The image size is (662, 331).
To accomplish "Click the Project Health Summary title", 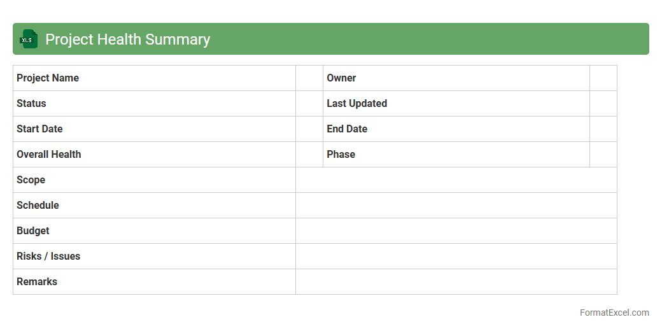I will click(x=127, y=39).
